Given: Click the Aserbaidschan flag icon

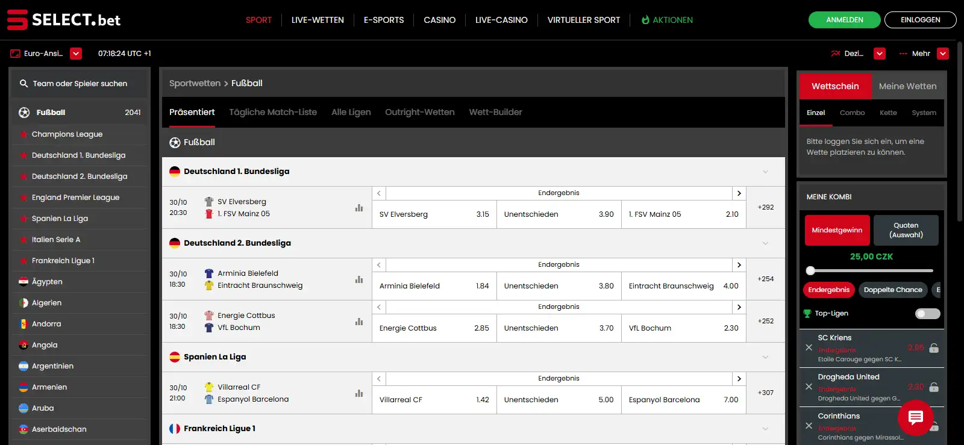Looking at the screenshot, I should point(23,429).
